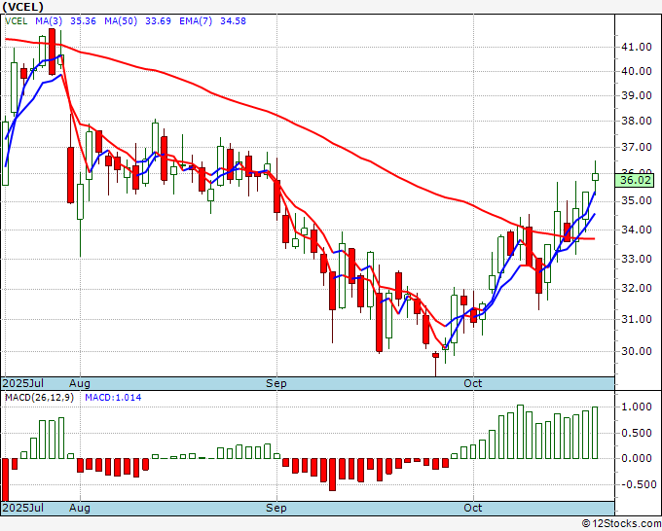This screenshot has height=531, width=662.
Task: Click the MACD(26,12,9) indicator label
Action: coord(39,398)
